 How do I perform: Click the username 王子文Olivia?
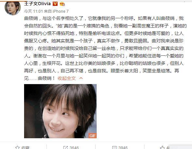pos(37,4)
